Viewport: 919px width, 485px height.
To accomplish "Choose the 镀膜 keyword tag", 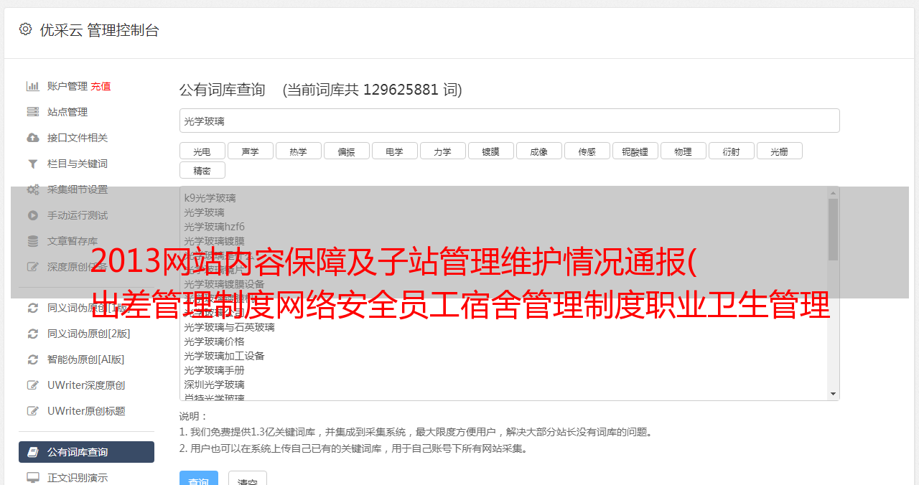I will [x=491, y=151].
